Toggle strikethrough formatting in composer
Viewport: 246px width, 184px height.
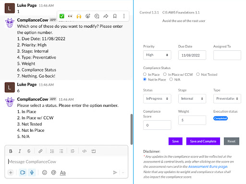click(x=29, y=151)
